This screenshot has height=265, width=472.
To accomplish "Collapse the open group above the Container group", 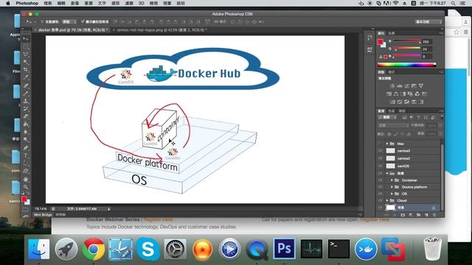I will tap(387, 174).
